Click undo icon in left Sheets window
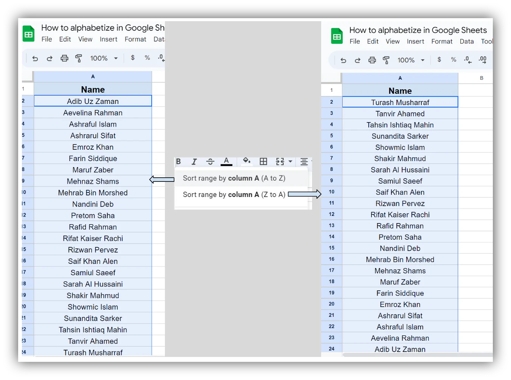Viewport: 511px width, 380px height. [35, 58]
